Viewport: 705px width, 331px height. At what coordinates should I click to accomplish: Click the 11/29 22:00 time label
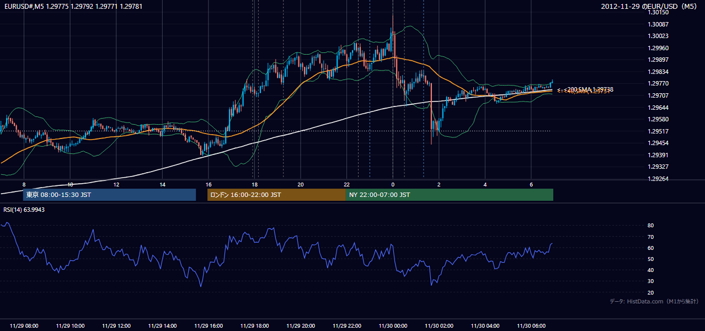click(x=346, y=326)
